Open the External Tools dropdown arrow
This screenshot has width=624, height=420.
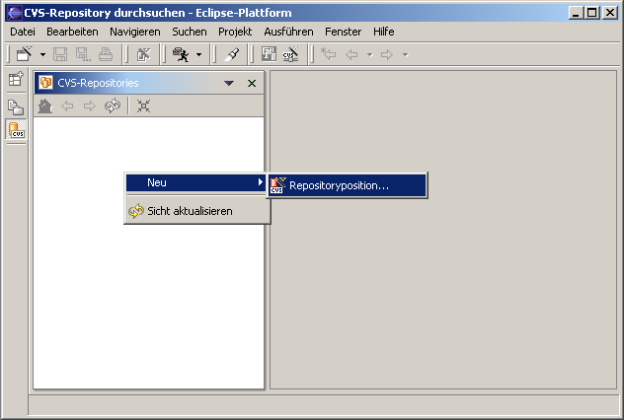pos(199,54)
